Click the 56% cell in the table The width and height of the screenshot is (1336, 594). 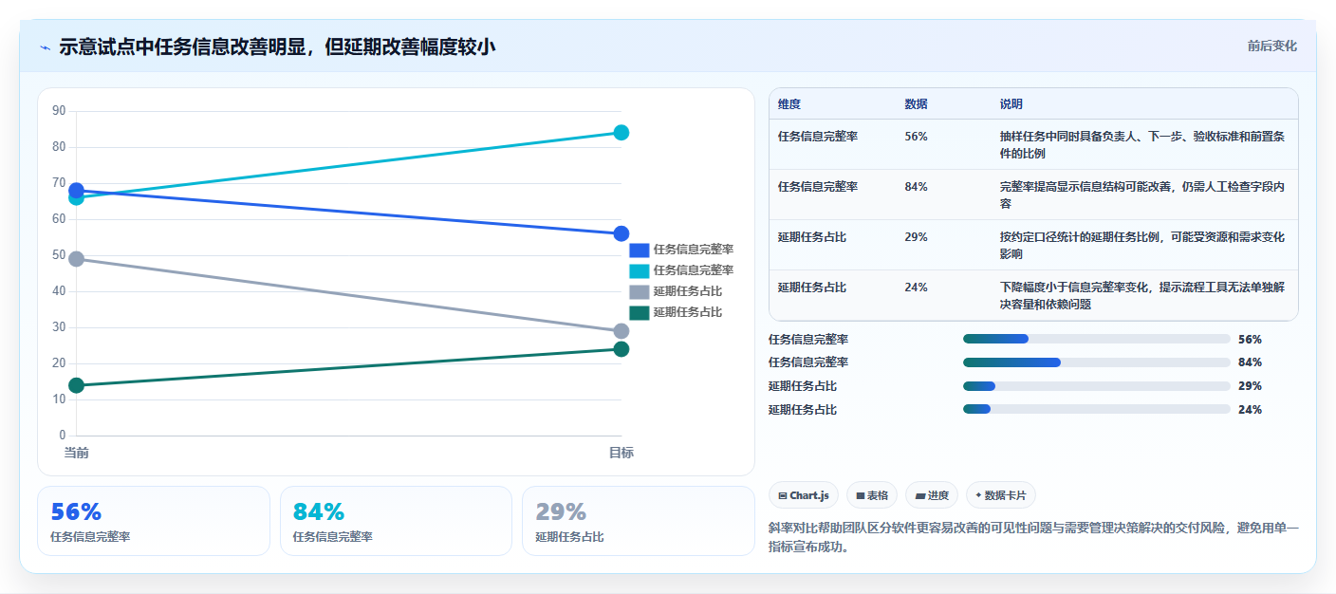coord(917,137)
